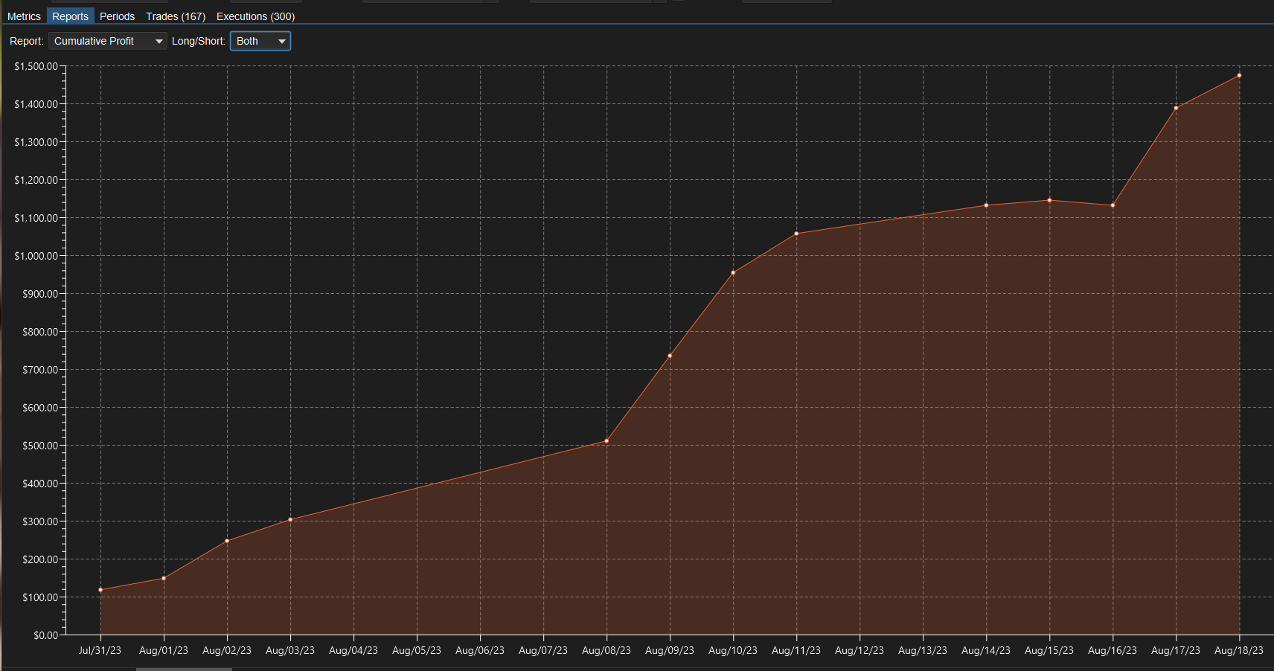1274x671 pixels.
Task: Go to the Trades (167) tab
Action: 176,16
